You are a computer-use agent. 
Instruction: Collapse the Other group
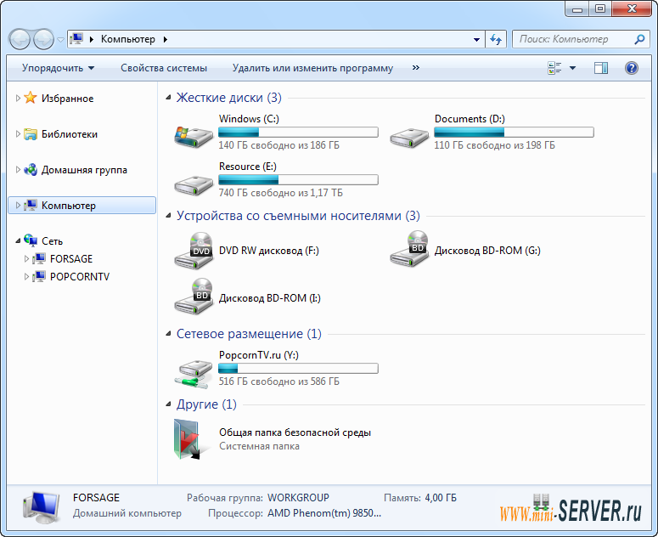(x=168, y=404)
